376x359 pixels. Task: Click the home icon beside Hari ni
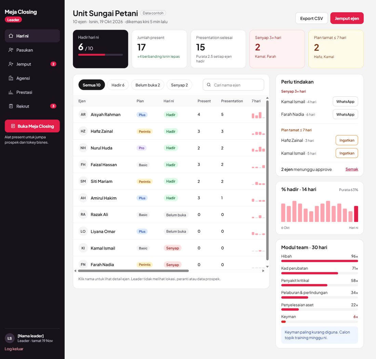(x=11, y=36)
